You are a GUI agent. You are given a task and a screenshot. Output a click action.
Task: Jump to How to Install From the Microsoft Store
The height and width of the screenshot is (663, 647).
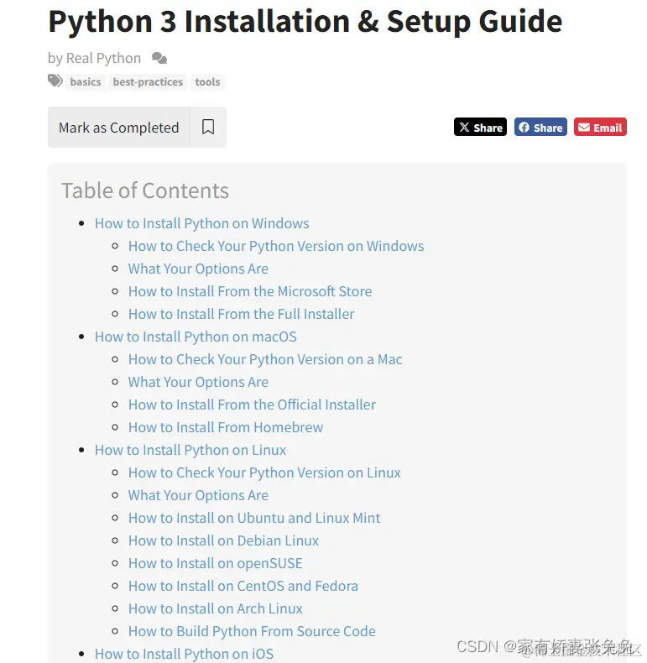(250, 291)
